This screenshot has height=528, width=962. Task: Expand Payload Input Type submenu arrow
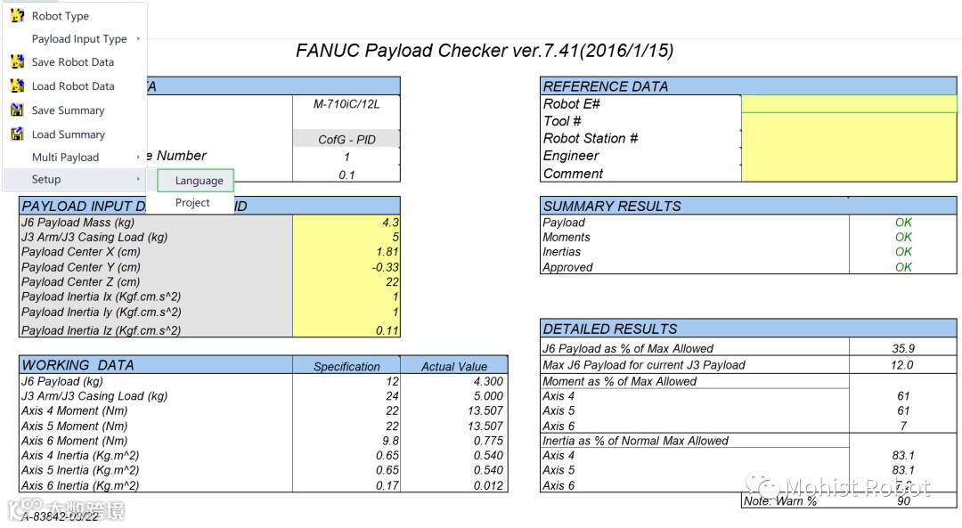click(138, 38)
